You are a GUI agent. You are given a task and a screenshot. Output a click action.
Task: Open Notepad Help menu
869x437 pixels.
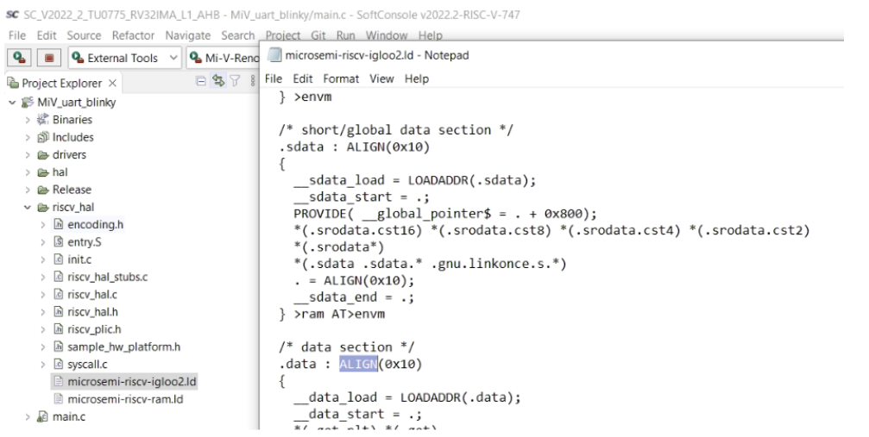coord(417,78)
